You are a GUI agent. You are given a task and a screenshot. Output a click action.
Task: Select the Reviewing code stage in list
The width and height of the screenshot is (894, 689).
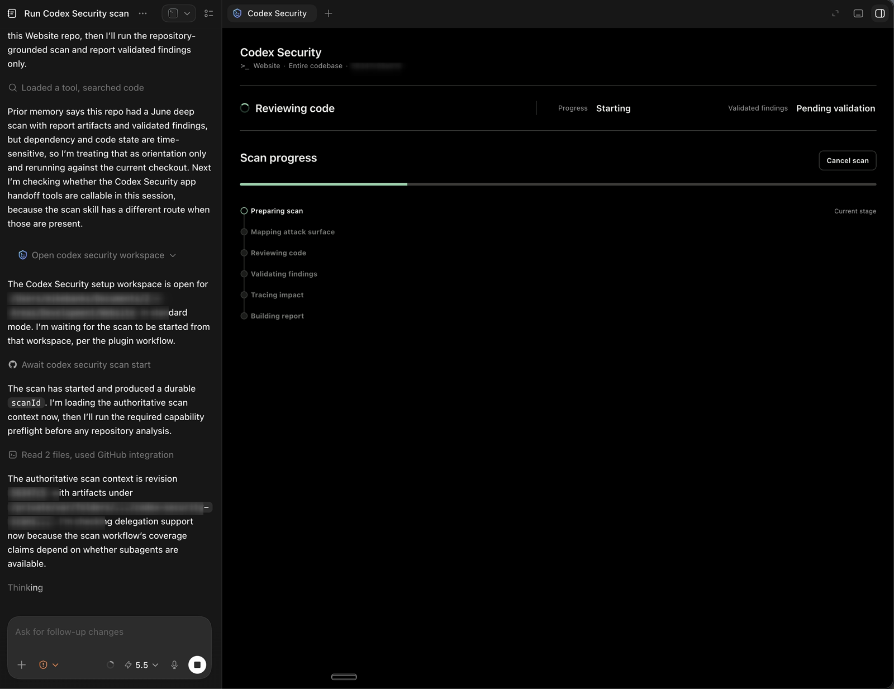pos(278,253)
